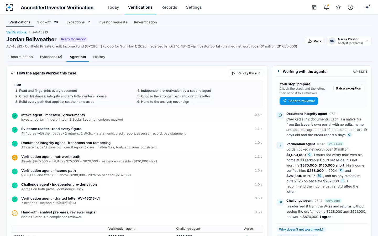Select 'Verification agent · income path' step
The image size is (378, 236).
pos(137,173)
